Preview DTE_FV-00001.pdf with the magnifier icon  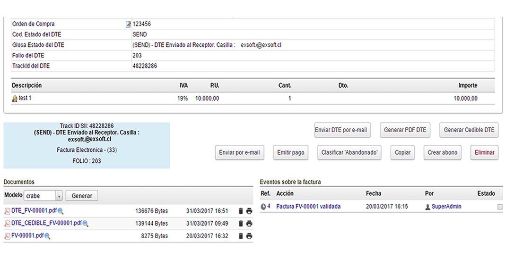(x=61, y=211)
